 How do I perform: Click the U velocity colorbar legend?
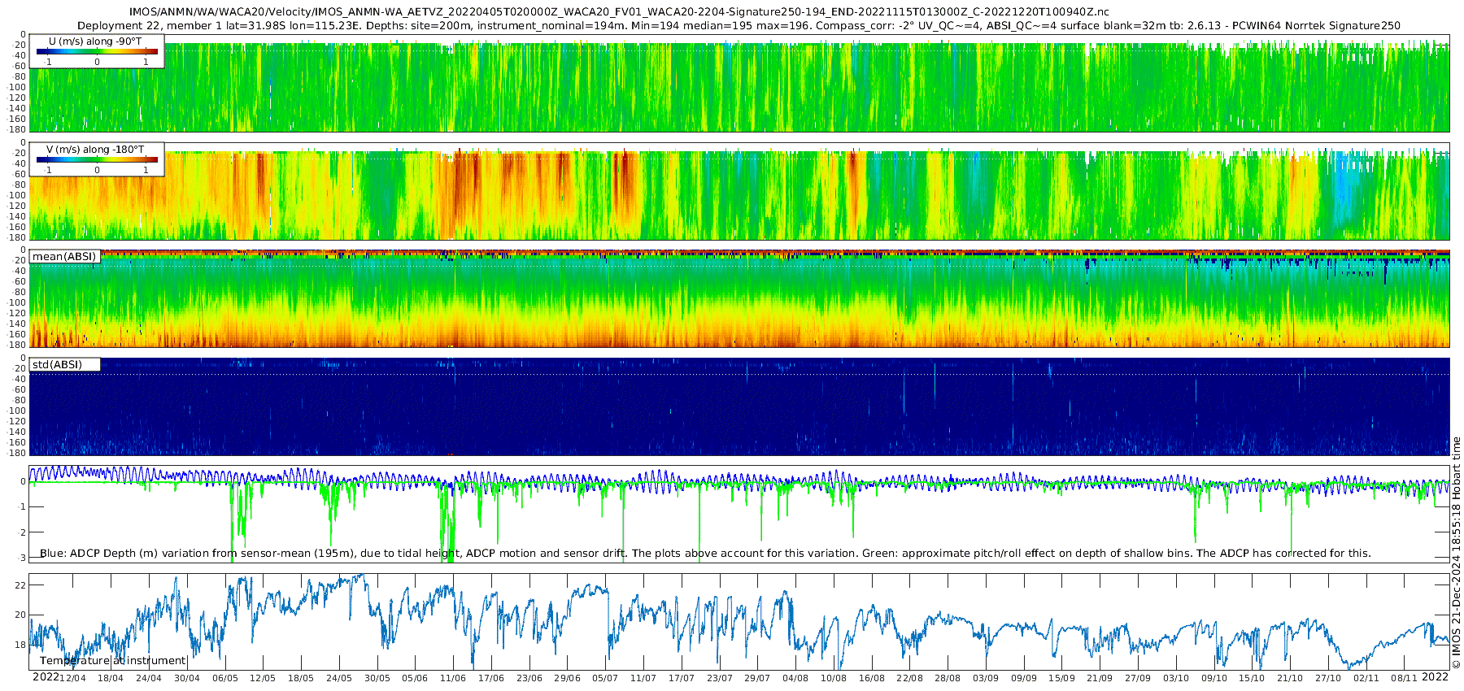click(97, 51)
